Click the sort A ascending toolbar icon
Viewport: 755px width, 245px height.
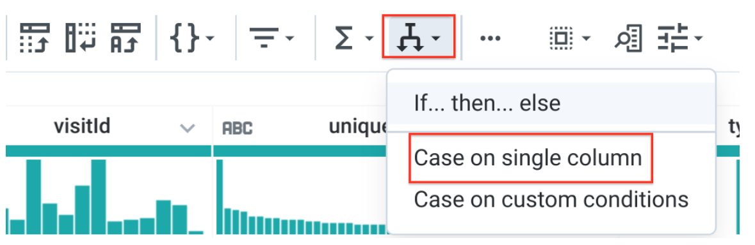pos(125,38)
